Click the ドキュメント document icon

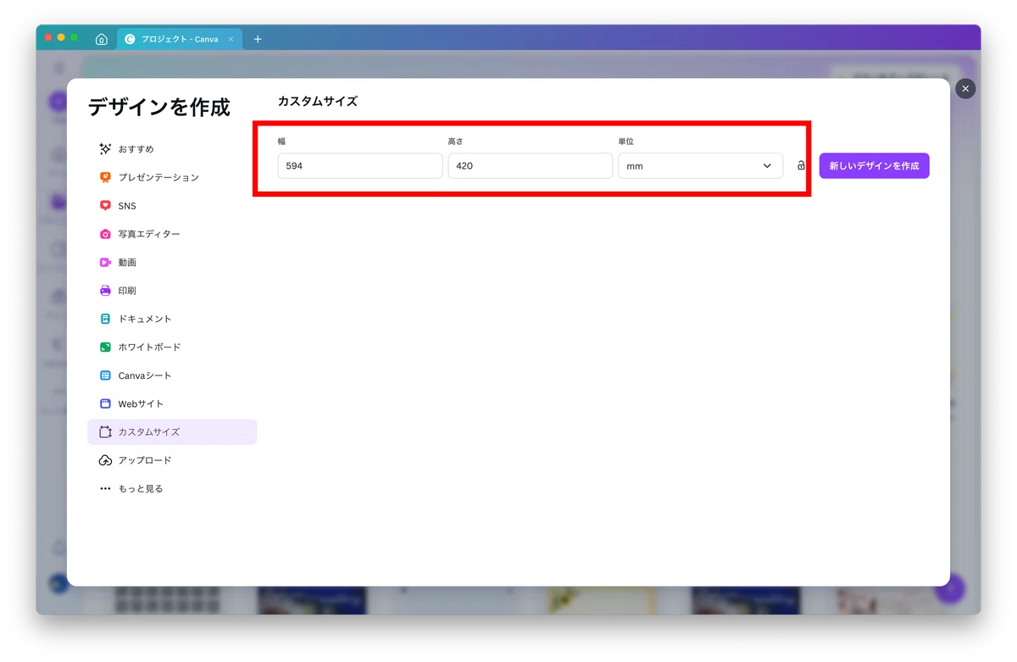[x=105, y=319]
